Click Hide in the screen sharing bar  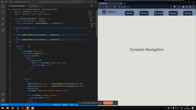pyautogui.click(x=116, y=103)
